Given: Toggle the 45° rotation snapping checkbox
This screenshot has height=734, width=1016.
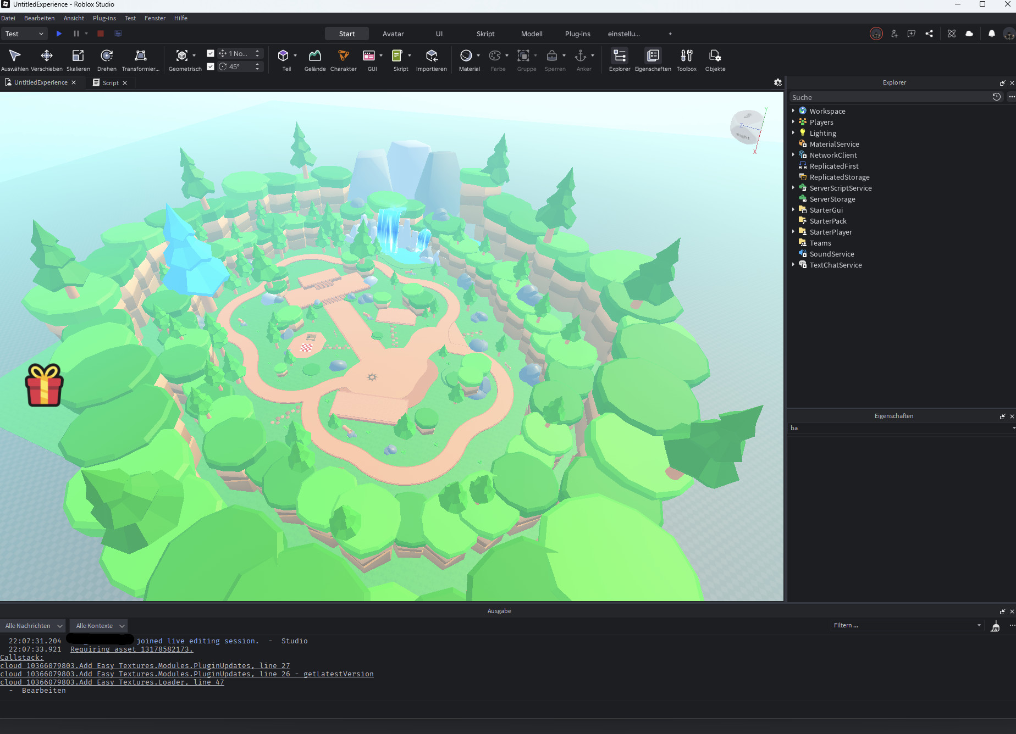Looking at the screenshot, I should tap(211, 66).
